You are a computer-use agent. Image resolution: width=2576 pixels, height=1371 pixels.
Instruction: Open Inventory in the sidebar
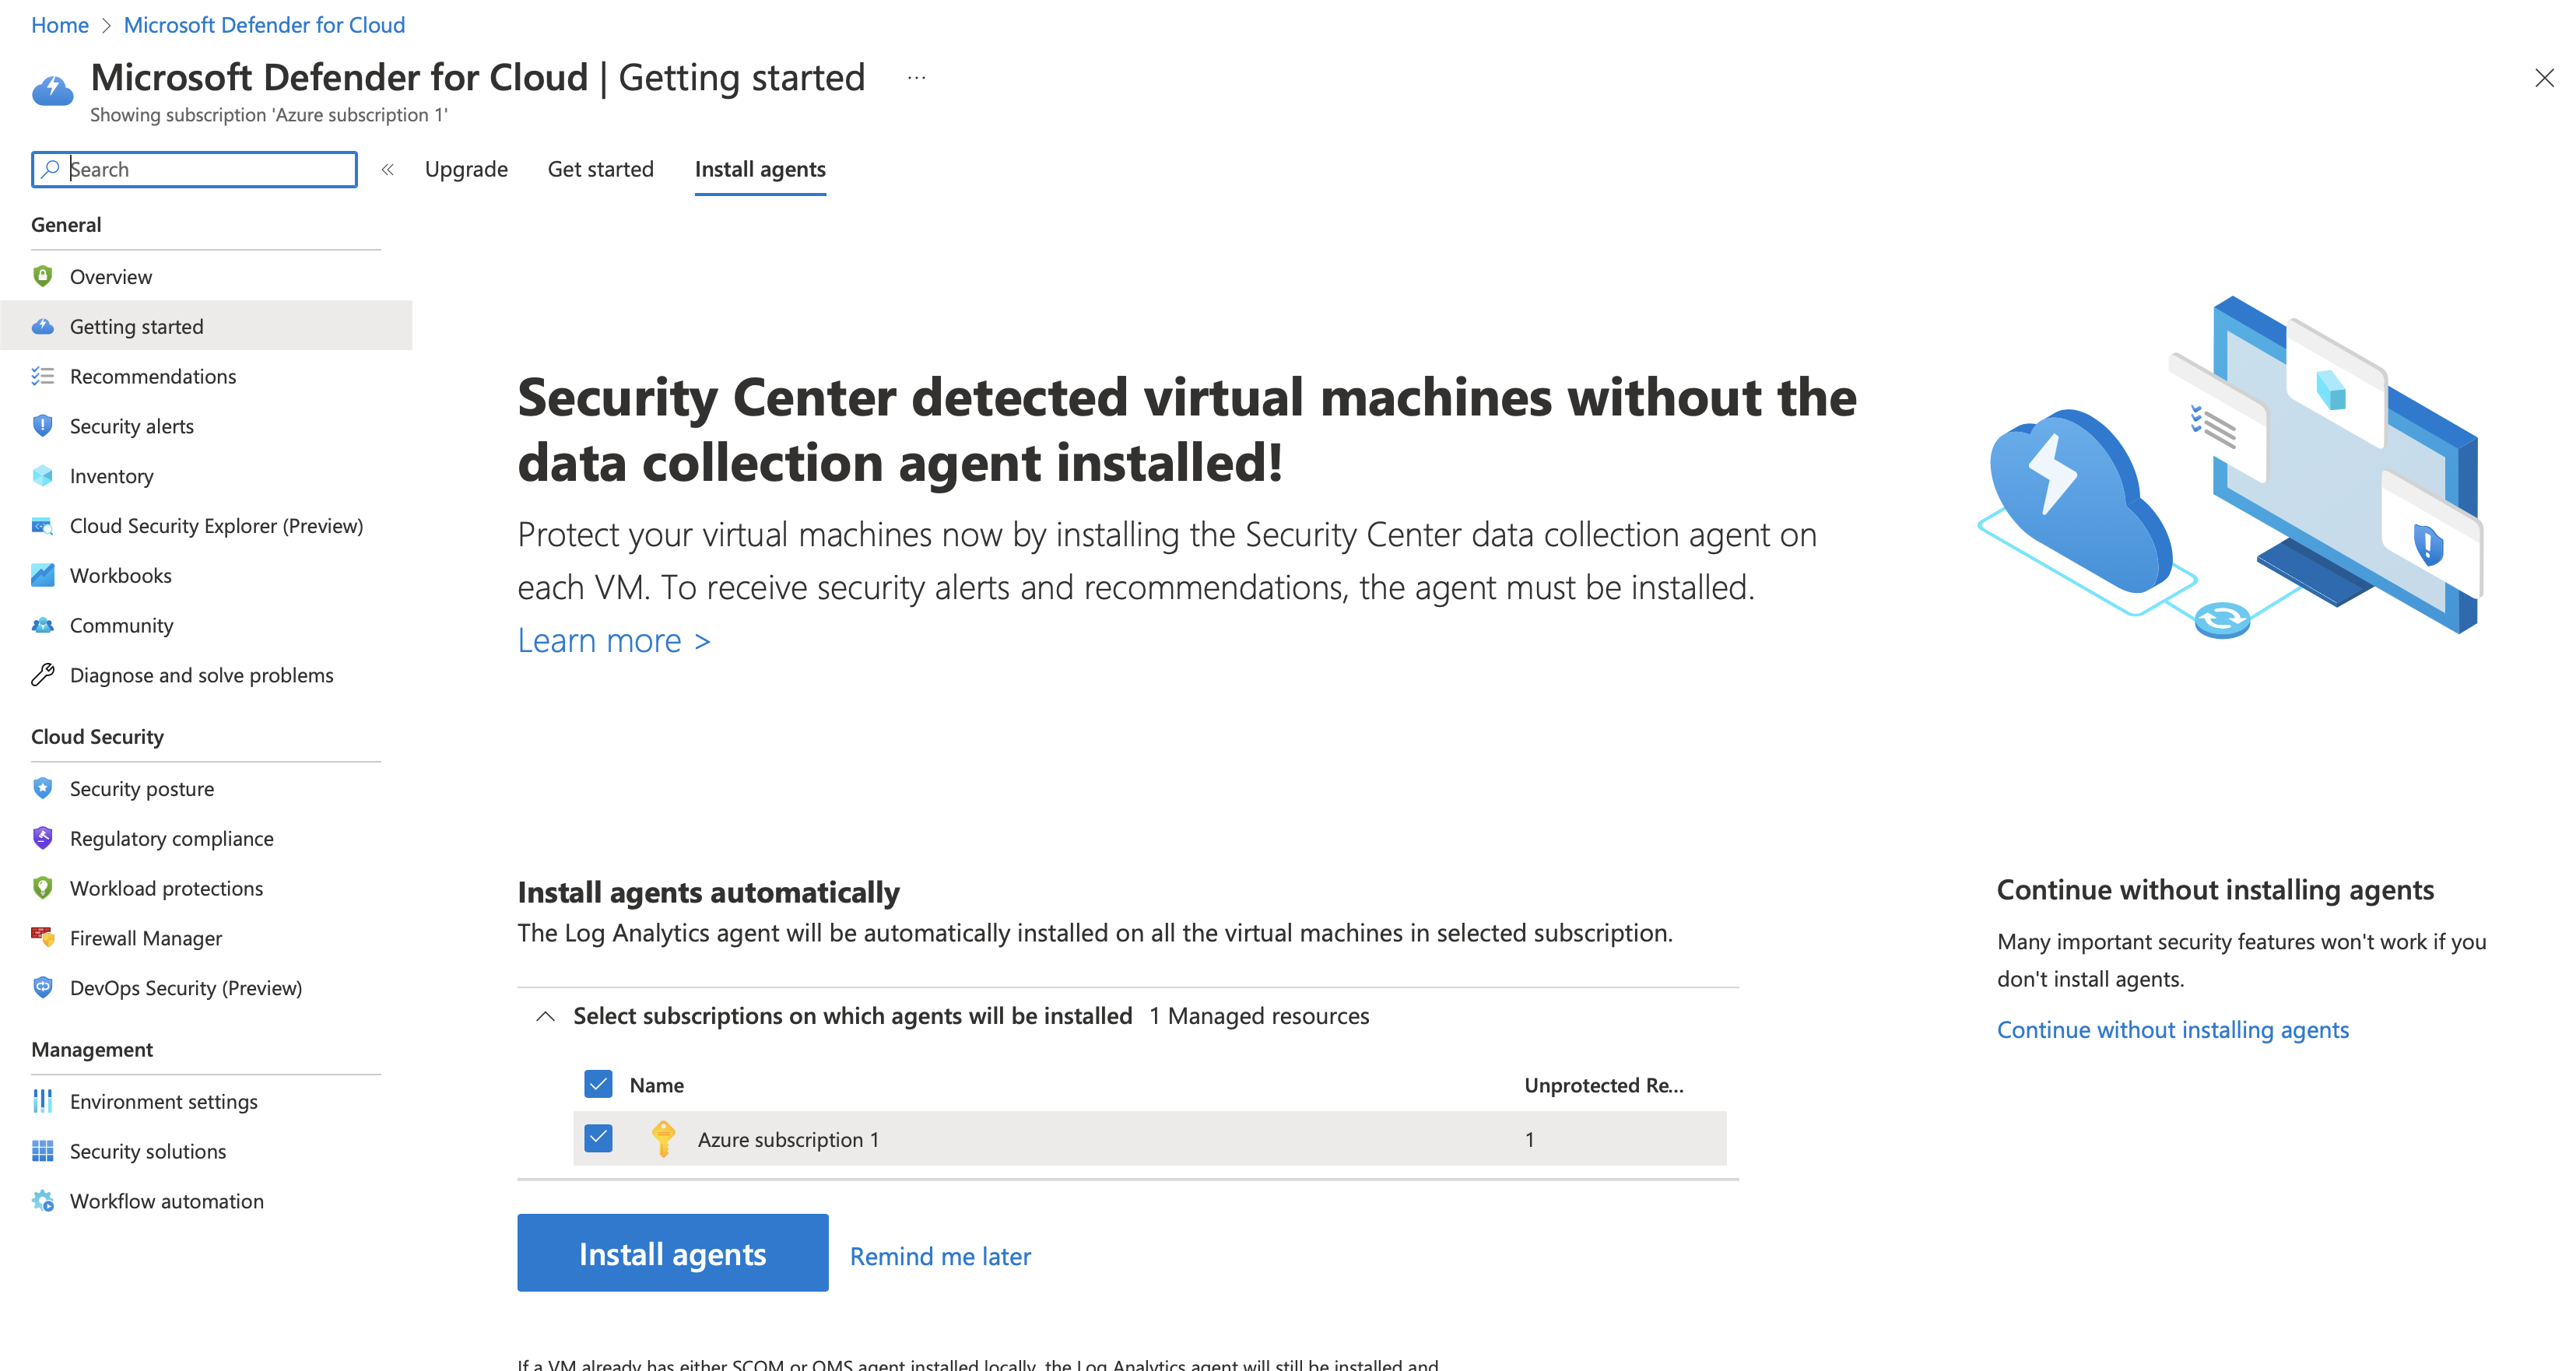pyautogui.click(x=112, y=476)
